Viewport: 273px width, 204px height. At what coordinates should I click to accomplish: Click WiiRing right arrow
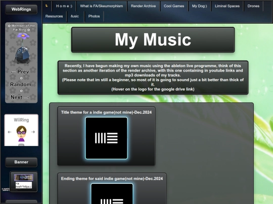tap(33, 132)
